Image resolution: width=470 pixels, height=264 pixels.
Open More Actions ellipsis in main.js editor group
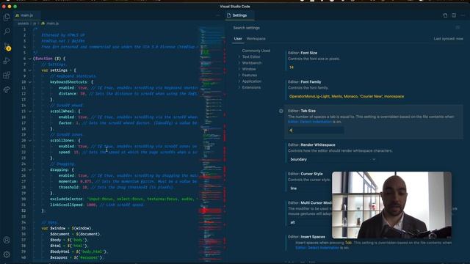pyautogui.click(x=218, y=15)
